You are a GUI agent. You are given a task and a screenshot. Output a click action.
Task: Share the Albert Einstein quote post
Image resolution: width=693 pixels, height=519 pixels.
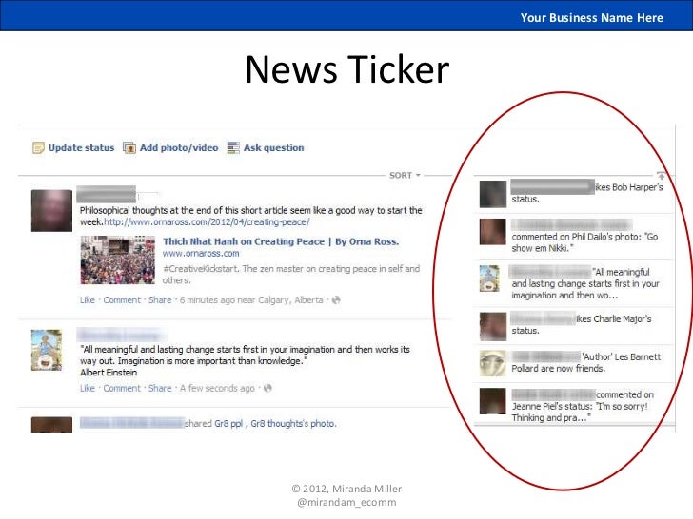click(160, 388)
